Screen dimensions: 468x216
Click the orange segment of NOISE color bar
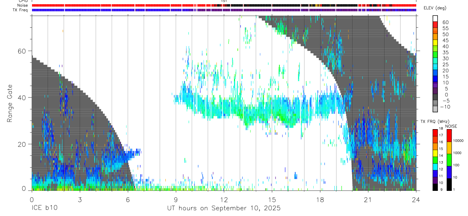(449, 148)
